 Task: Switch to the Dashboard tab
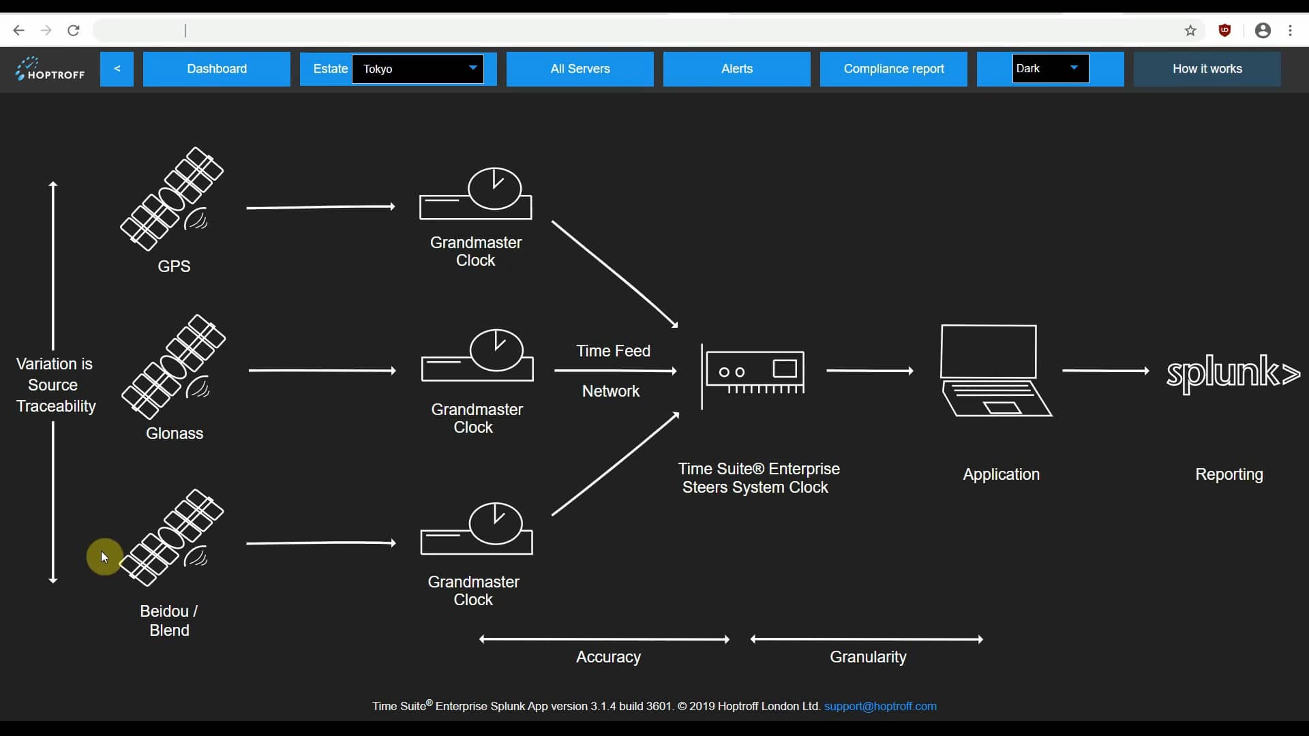[x=217, y=68]
